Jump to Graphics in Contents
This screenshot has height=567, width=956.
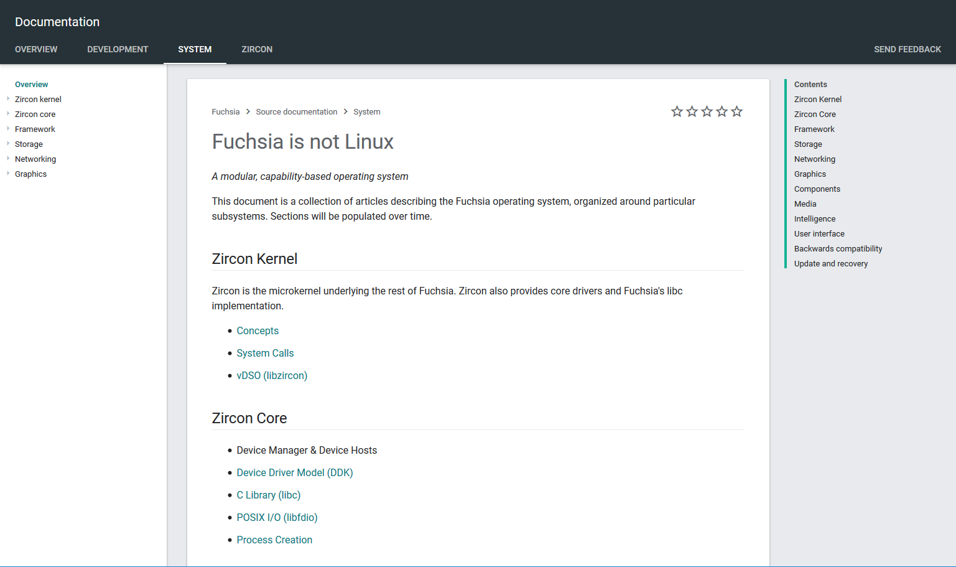coord(810,174)
